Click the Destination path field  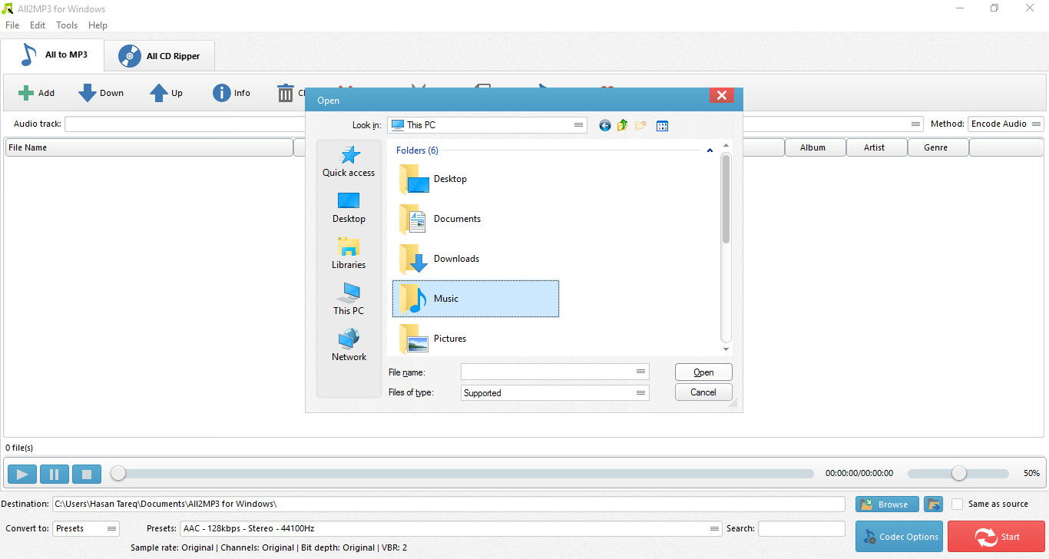pyautogui.click(x=448, y=504)
